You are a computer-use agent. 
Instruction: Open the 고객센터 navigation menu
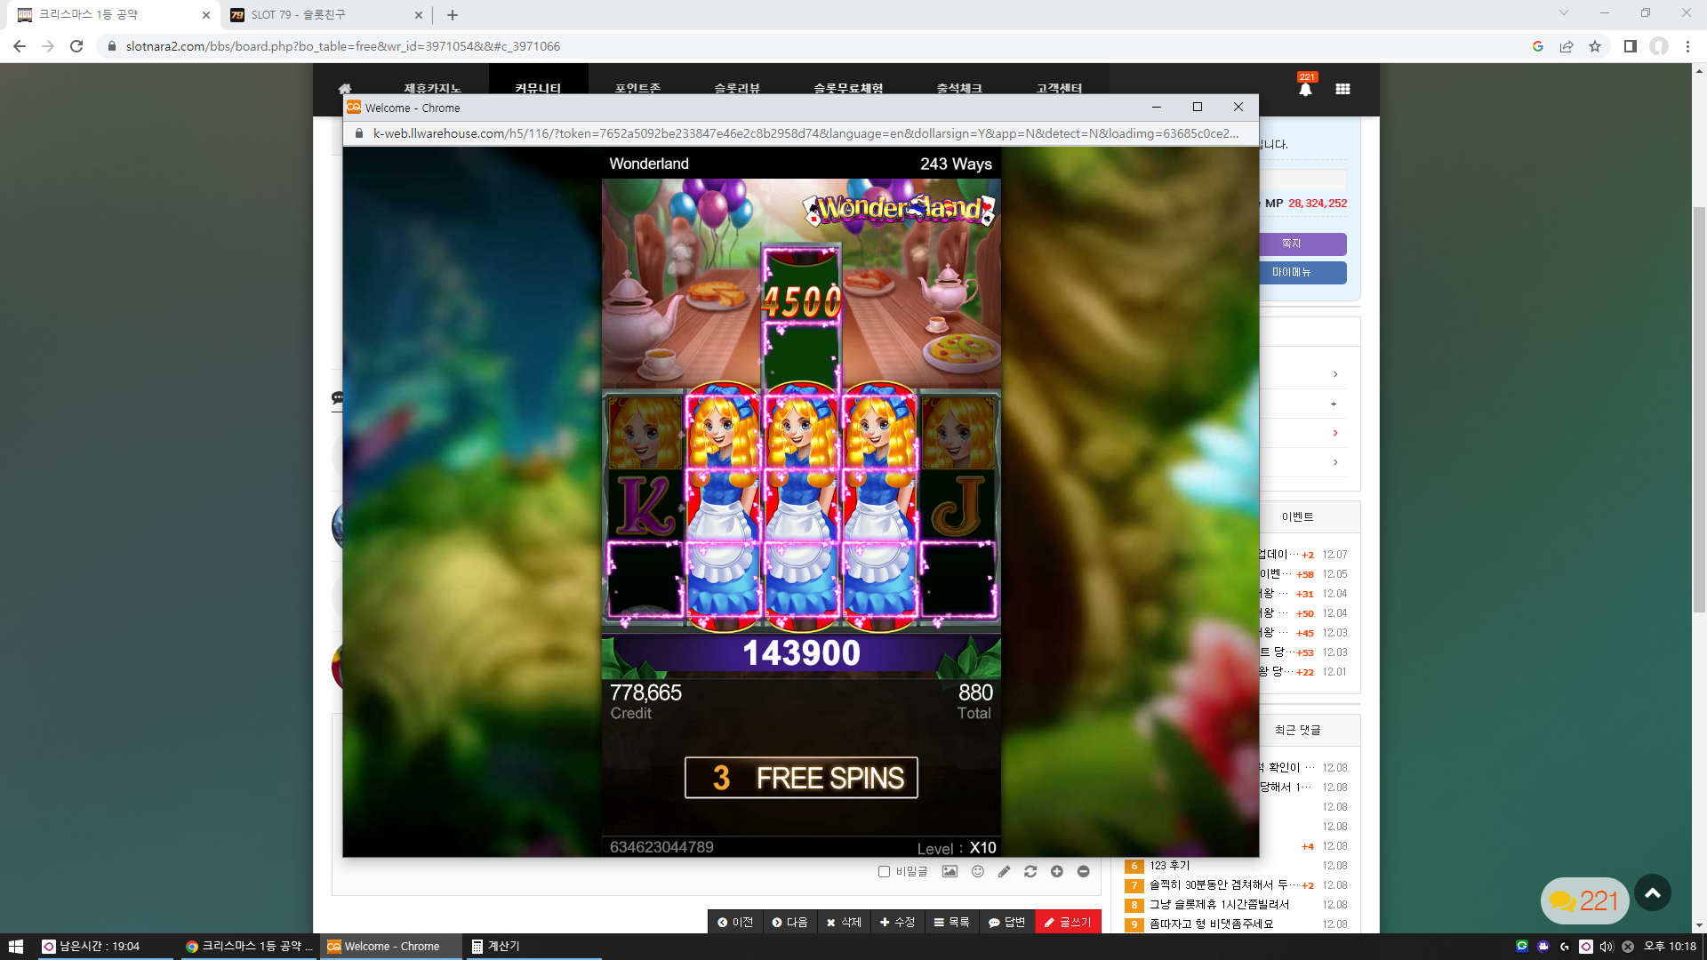point(1059,88)
